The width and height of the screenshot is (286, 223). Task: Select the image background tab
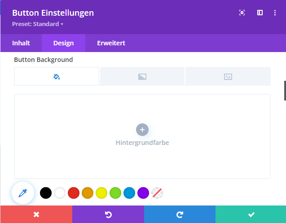228,76
